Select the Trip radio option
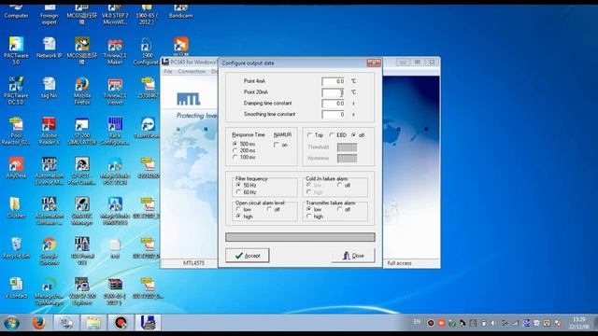The width and height of the screenshot is (598, 336). click(309, 134)
